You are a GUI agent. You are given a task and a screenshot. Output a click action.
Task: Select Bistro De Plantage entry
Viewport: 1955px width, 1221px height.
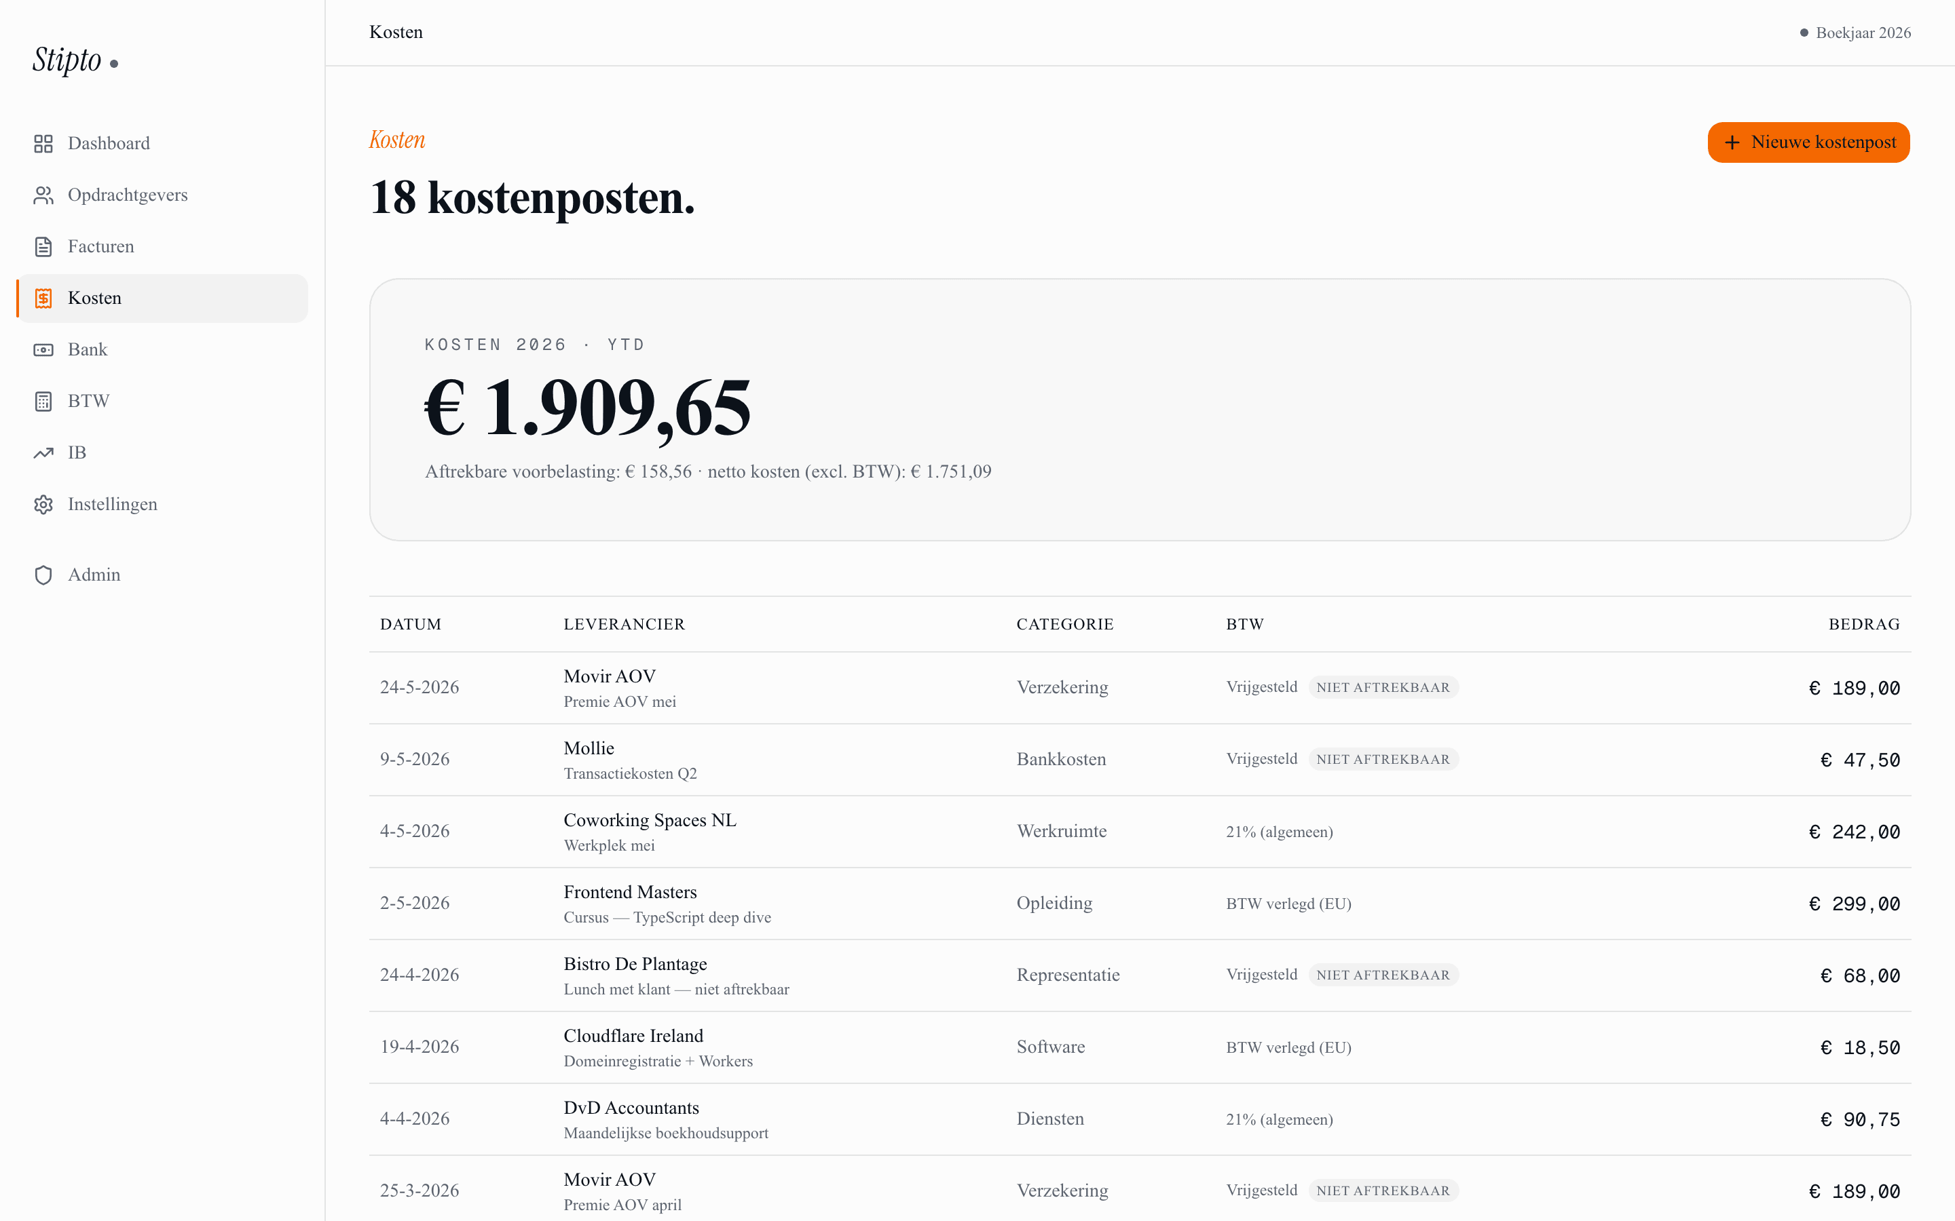[1140, 975]
